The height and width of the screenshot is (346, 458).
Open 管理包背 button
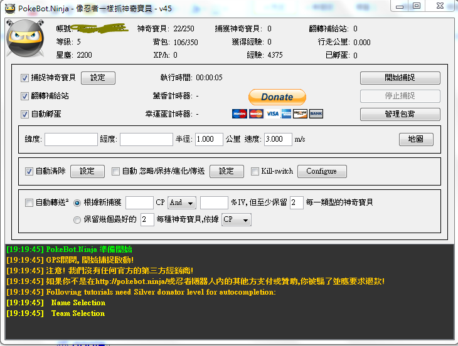point(400,114)
